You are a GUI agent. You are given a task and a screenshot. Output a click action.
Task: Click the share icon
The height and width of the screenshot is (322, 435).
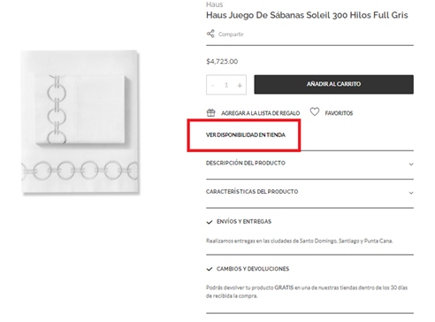[210, 34]
